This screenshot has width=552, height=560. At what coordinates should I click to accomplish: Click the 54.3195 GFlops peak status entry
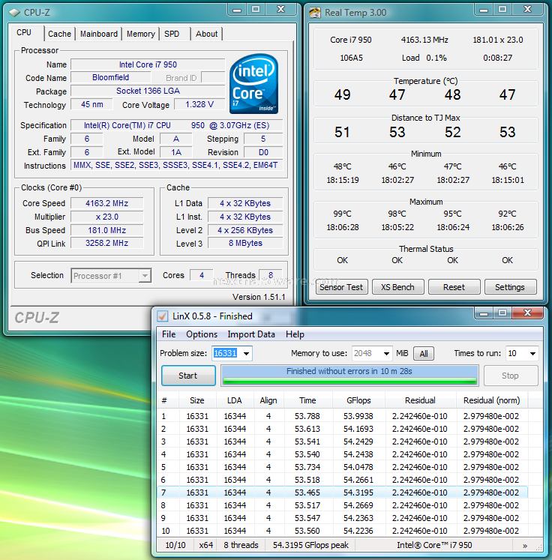(x=310, y=545)
